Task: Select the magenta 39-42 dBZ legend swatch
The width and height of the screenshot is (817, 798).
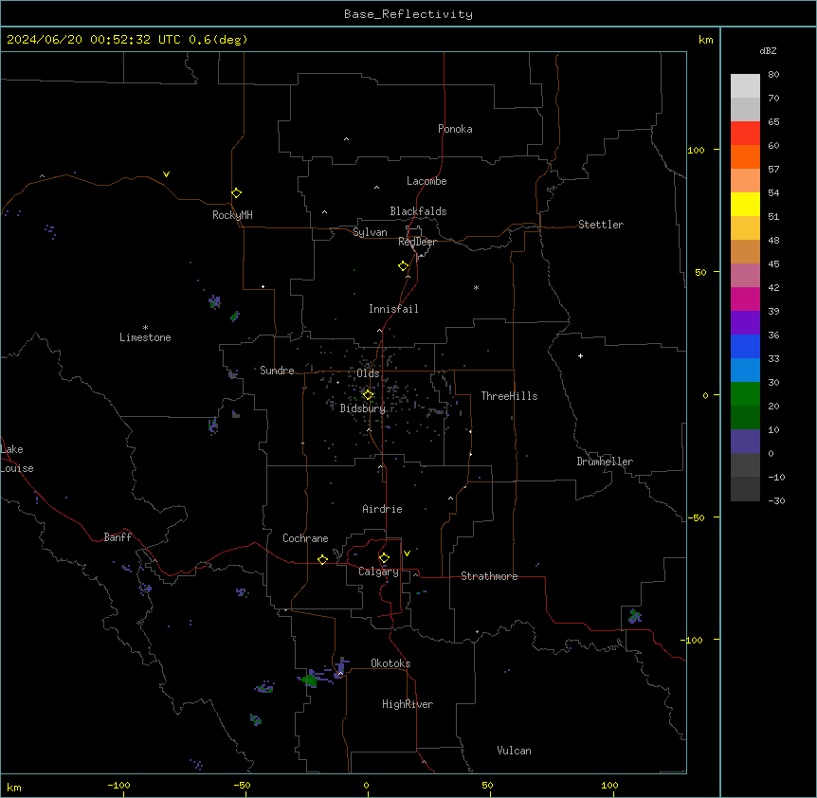Action: click(x=745, y=299)
